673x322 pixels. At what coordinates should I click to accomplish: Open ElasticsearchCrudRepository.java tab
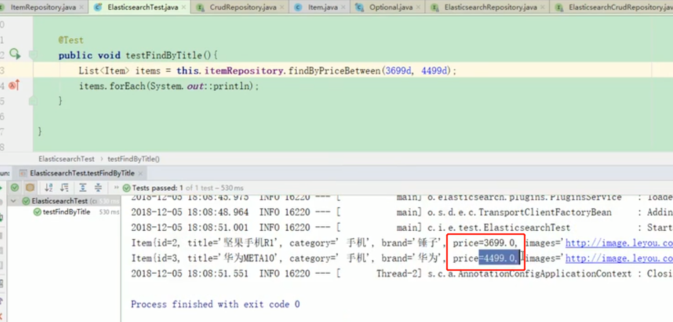620,7
